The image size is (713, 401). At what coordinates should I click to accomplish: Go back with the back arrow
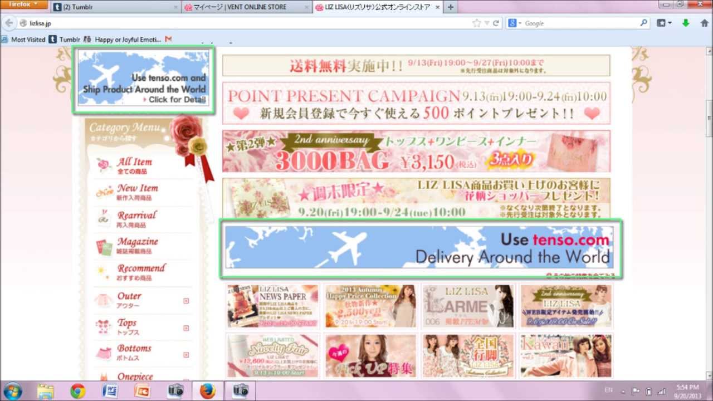click(9, 23)
